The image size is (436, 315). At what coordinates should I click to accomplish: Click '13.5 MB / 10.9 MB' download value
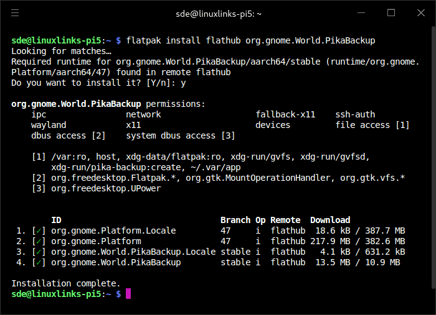358,262
